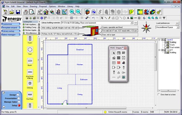The width and height of the screenshot is (182, 115).
Task: Select pointer in HVAC Shapes palette
Action: click(x=114, y=53)
